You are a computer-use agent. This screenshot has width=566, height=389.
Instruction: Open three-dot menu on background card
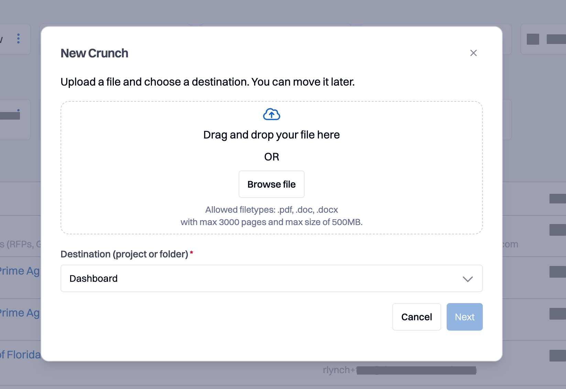pos(19,38)
